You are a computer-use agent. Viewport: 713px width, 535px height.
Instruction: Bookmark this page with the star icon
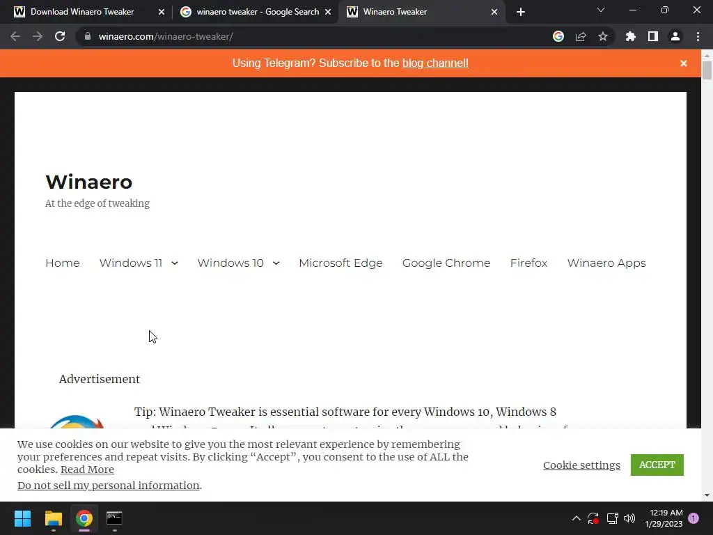point(603,36)
